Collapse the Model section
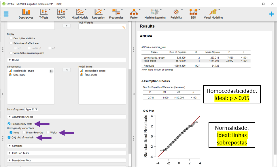The image size is (278, 168). click(x=67, y=60)
